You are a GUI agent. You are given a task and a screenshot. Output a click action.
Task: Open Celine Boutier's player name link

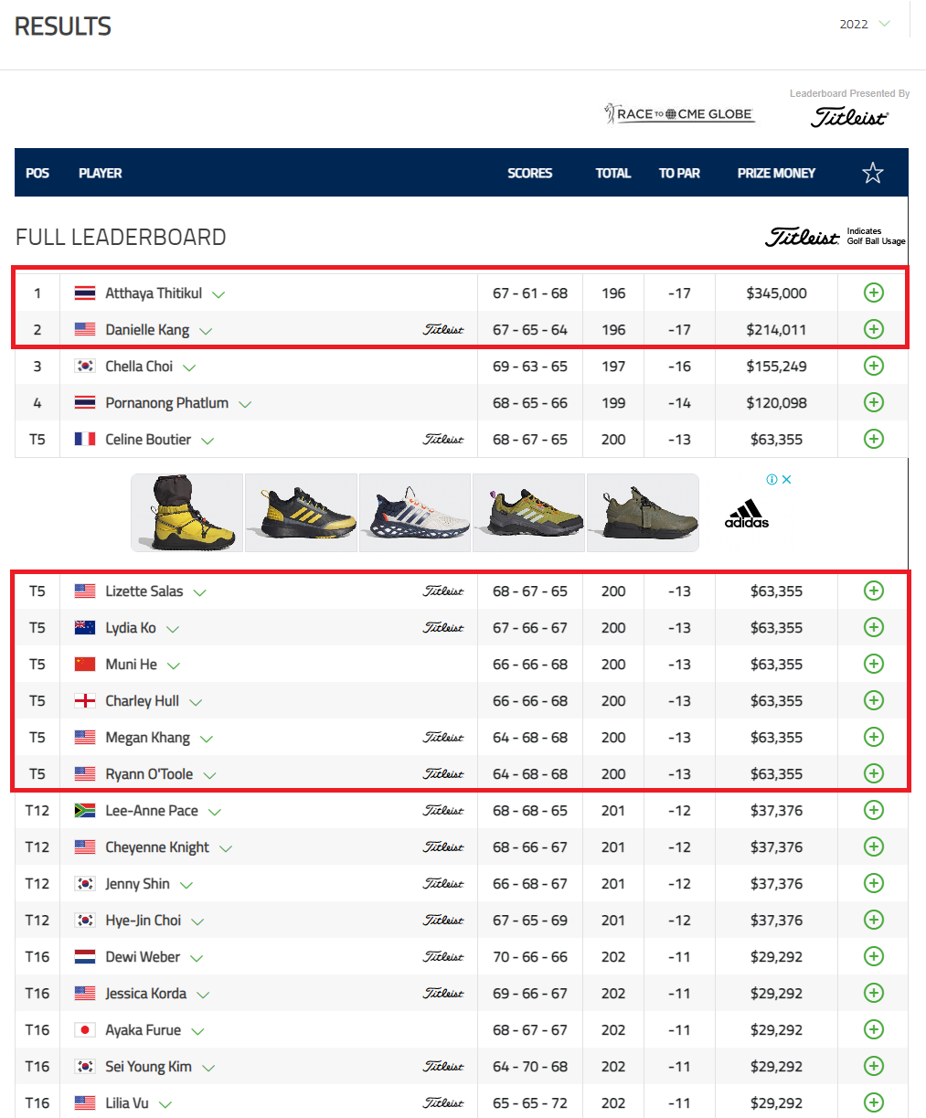148,440
